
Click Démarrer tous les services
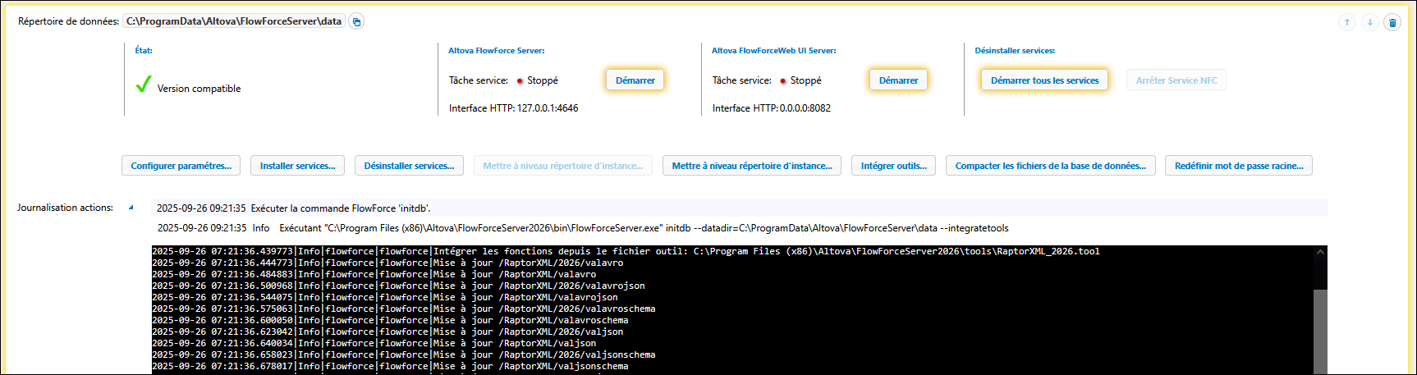(x=1044, y=80)
